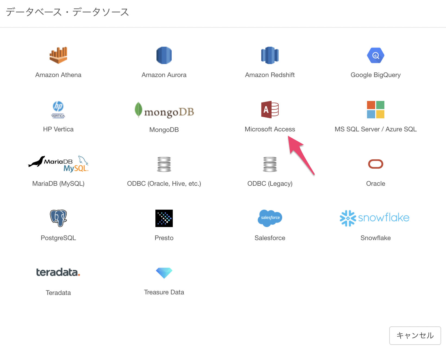Pick the MariaDB MySQL logo
This screenshot has height=347, width=446.
(x=58, y=164)
